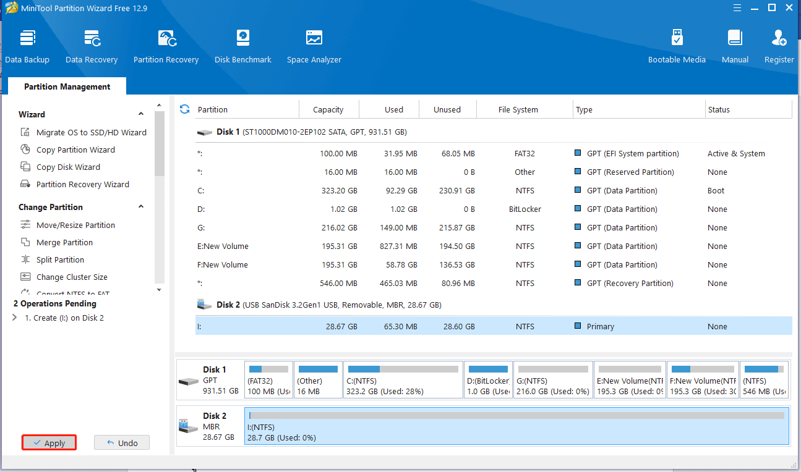Open the Partition Recovery tool
801x472 pixels.
click(166, 46)
